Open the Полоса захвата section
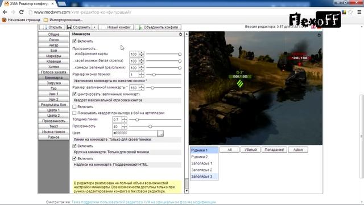Screen dimensions: 364x205 click(53, 72)
